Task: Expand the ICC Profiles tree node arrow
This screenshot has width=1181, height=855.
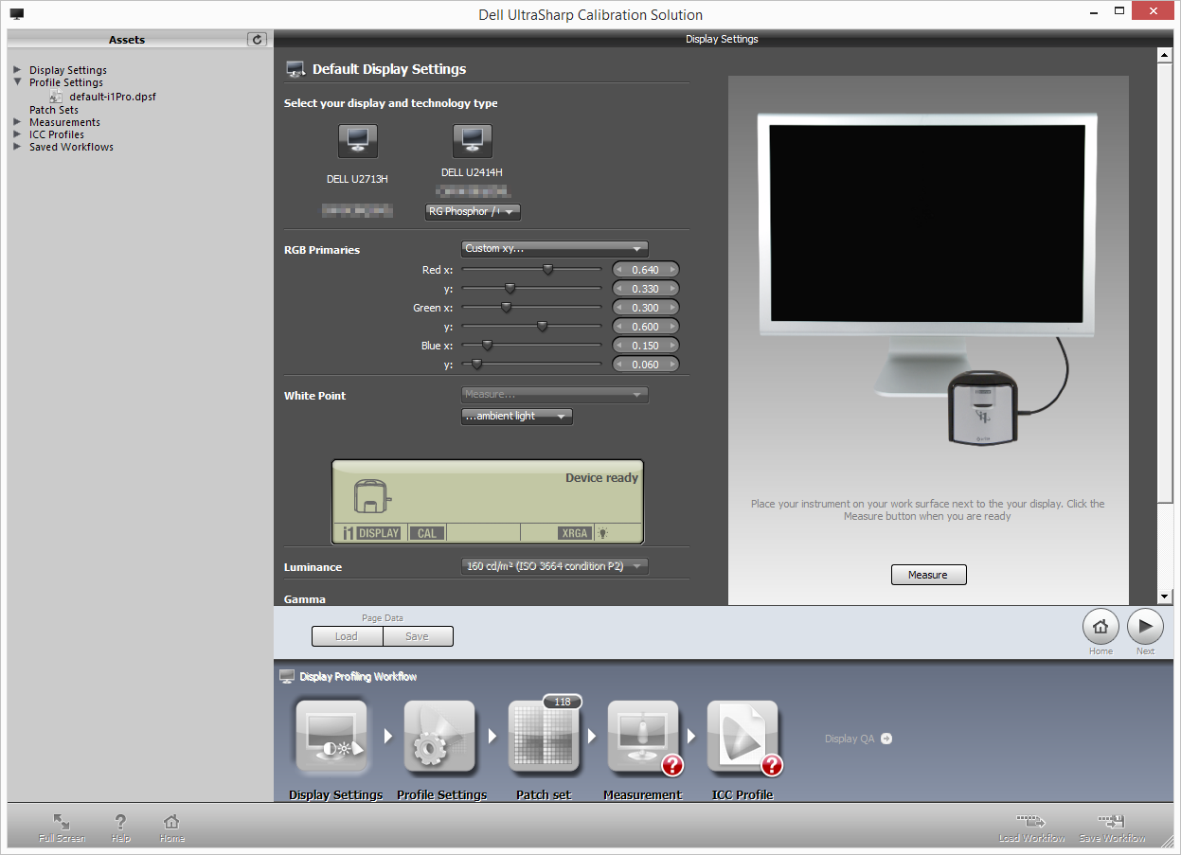Action: pos(17,134)
